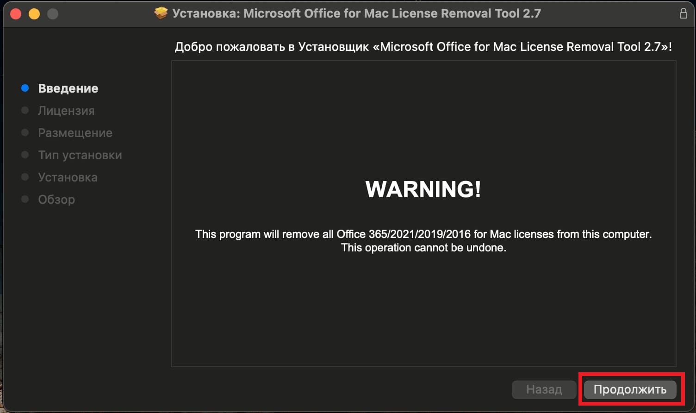Select the Обзор step in the sidebar

56,200
